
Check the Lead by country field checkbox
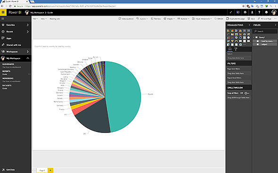point(258,41)
